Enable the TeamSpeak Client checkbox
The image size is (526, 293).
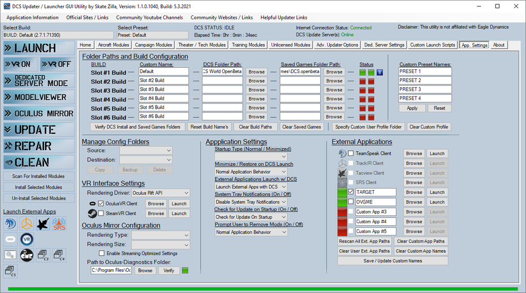coord(351,153)
